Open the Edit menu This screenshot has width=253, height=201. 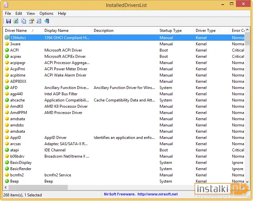pyautogui.click(x=19, y=13)
